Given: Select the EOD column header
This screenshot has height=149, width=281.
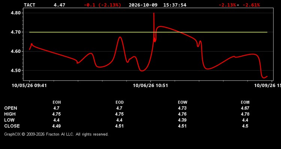Looking at the screenshot, I should pyautogui.click(x=120, y=102).
